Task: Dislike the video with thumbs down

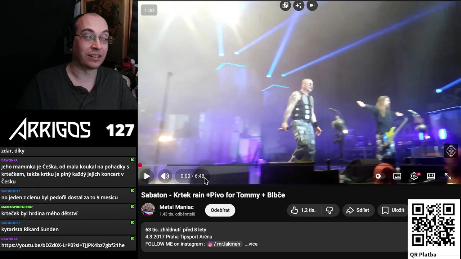Action: click(329, 210)
